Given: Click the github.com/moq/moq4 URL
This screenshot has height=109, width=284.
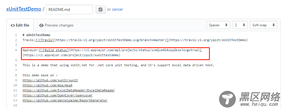Looking at the screenshot, I should [48, 85].
